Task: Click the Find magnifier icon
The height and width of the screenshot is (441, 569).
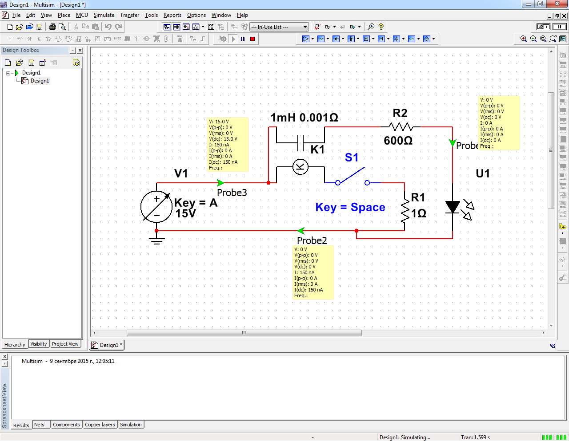Action: click(x=371, y=27)
